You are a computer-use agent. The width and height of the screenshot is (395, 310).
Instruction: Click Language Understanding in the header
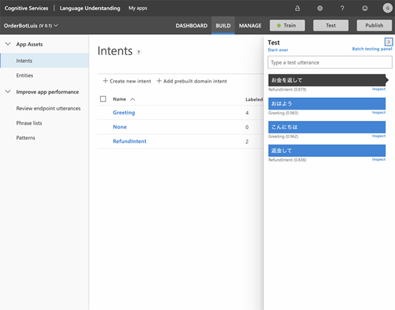90,9
